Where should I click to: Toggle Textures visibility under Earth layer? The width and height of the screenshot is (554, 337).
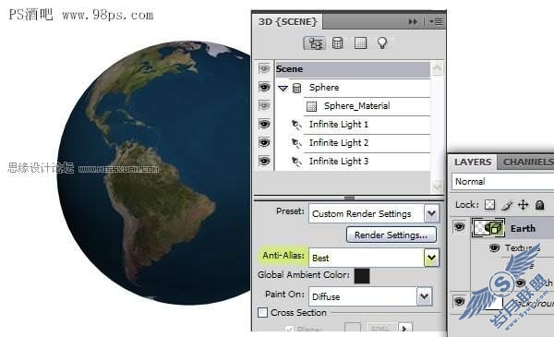pos(494,248)
